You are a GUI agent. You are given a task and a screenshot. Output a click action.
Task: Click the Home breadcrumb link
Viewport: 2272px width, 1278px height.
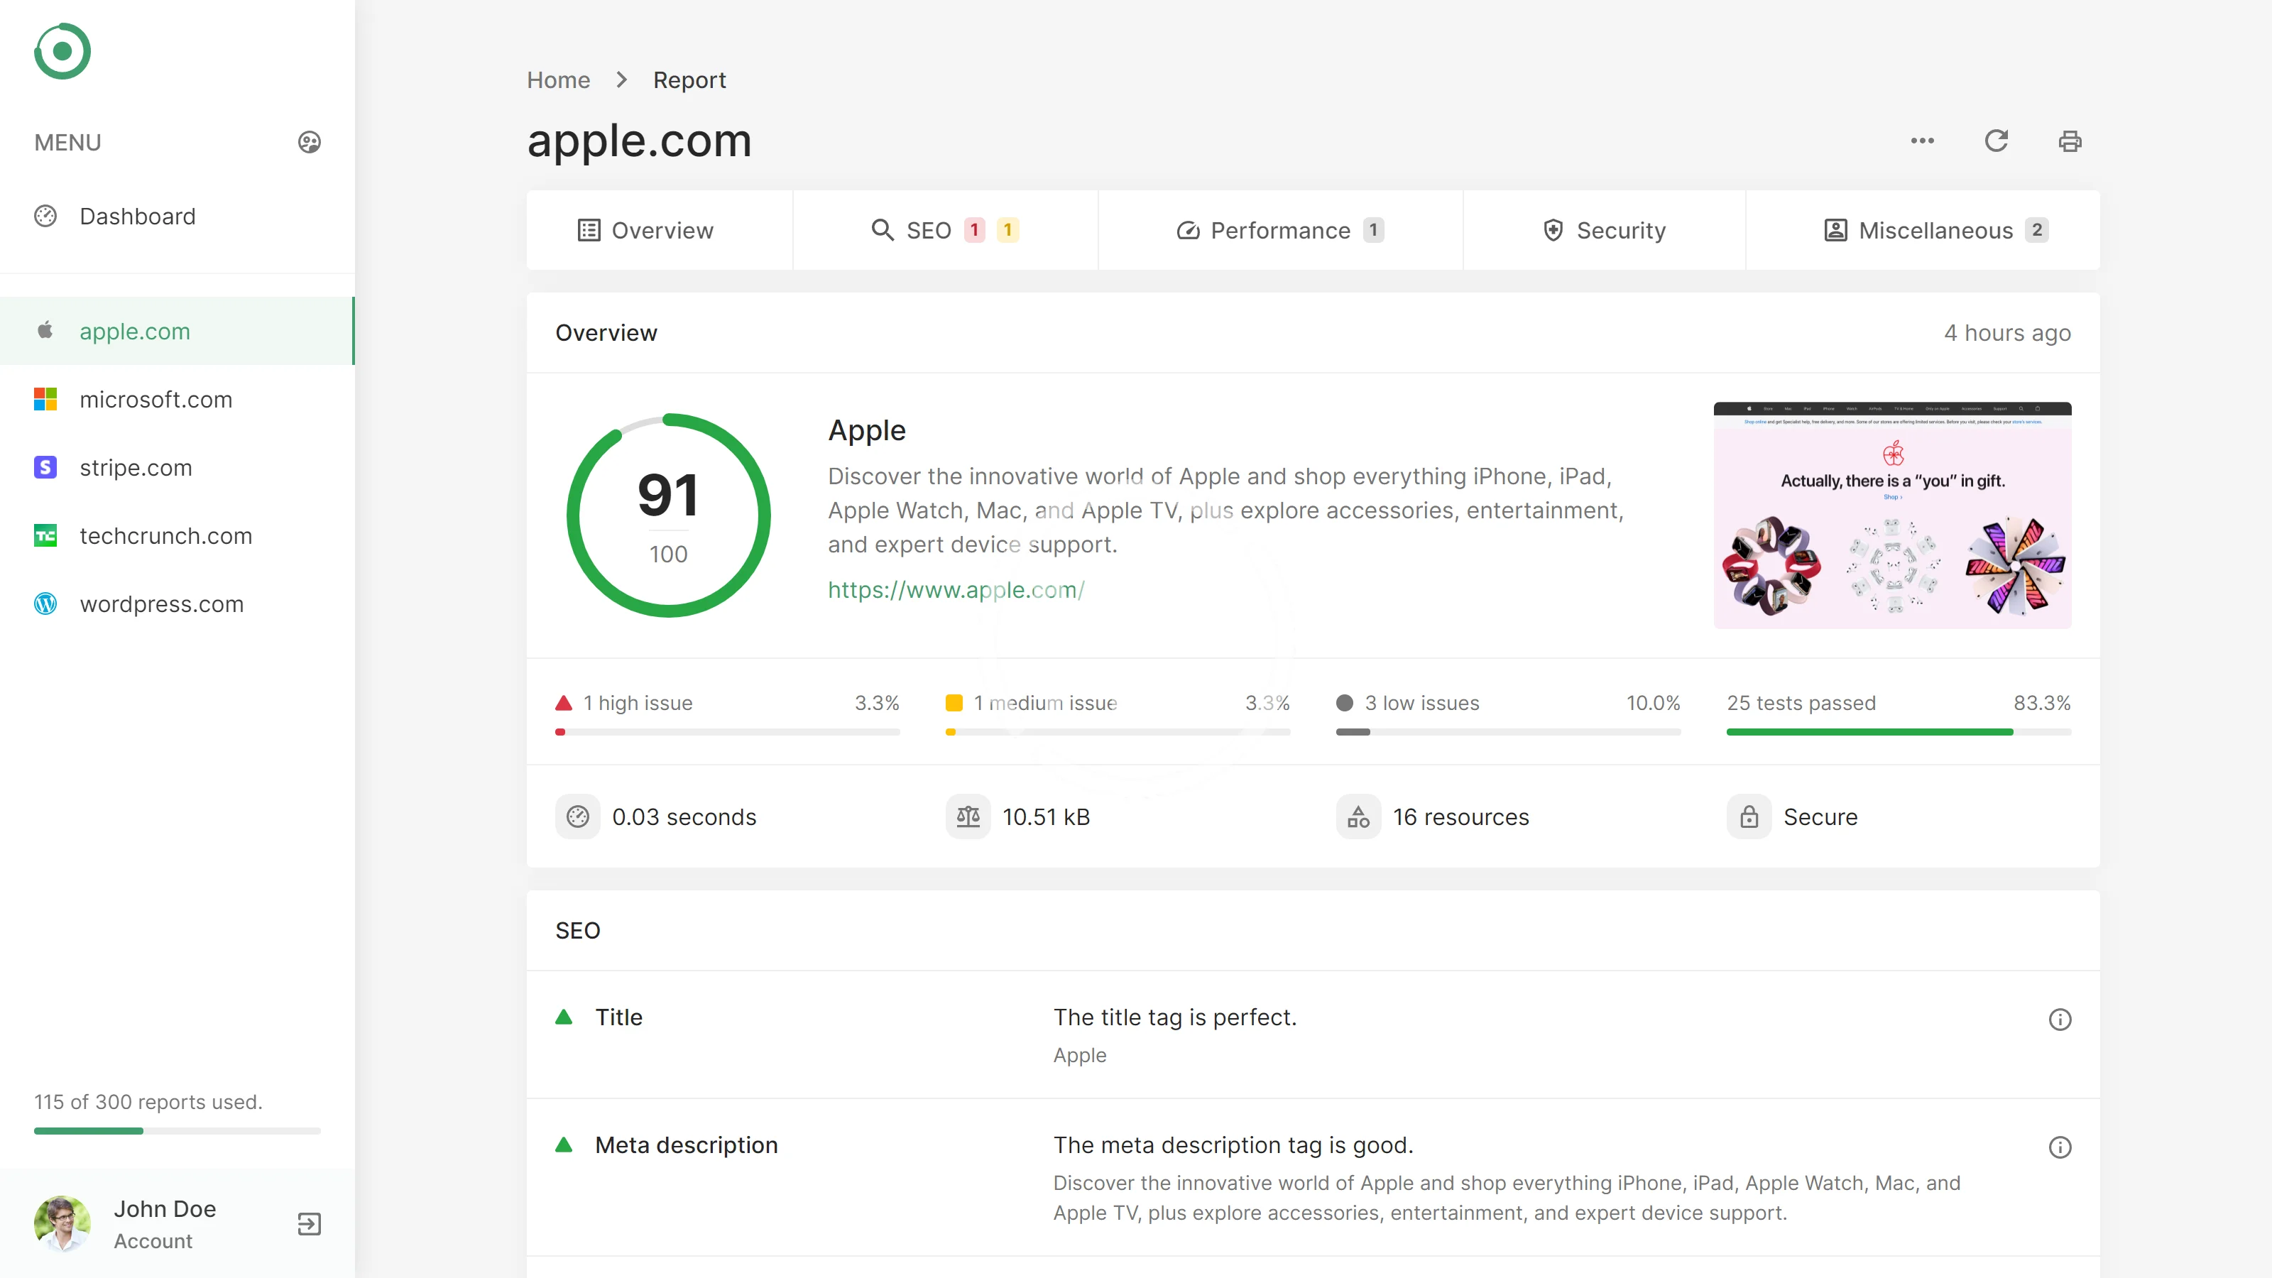click(x=557, y=80)
